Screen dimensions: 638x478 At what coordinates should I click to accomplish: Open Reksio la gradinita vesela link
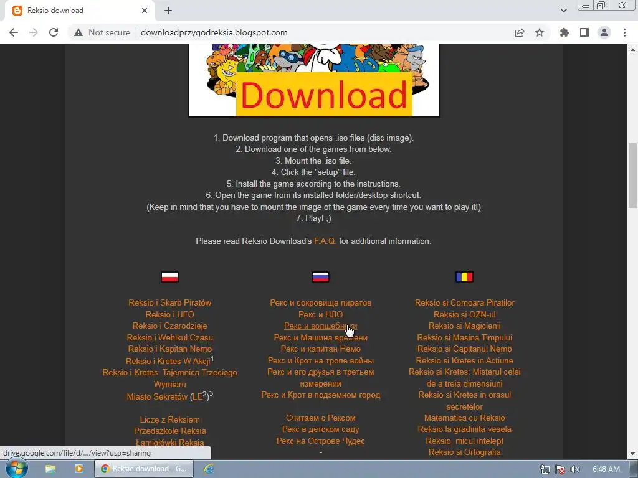tap(465, 429)
